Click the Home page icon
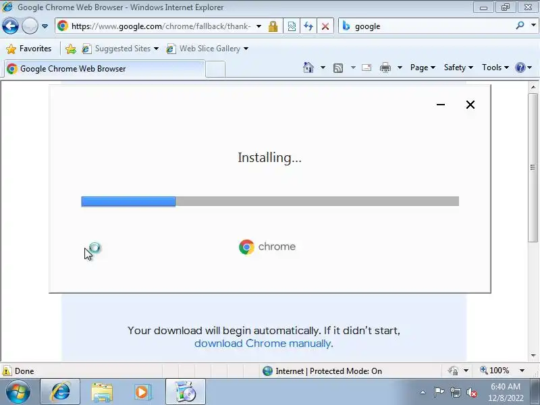 click(308, 67)
